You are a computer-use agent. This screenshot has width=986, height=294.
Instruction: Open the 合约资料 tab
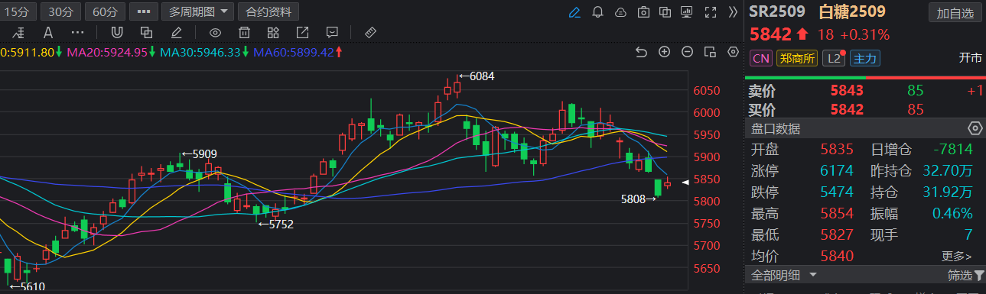coord(268,11)
